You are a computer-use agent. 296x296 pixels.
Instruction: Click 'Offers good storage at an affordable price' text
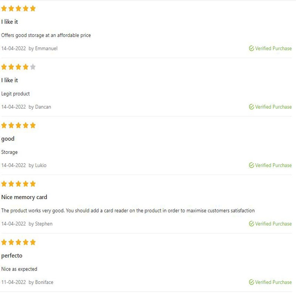click(46, 35)
